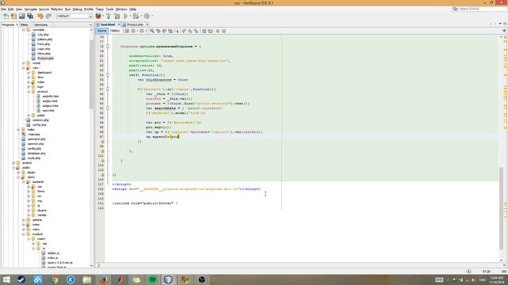Viewport: 508px width, 285px height.
Task: Expand the dashboard folder node
Action: [x=29, y=73]
